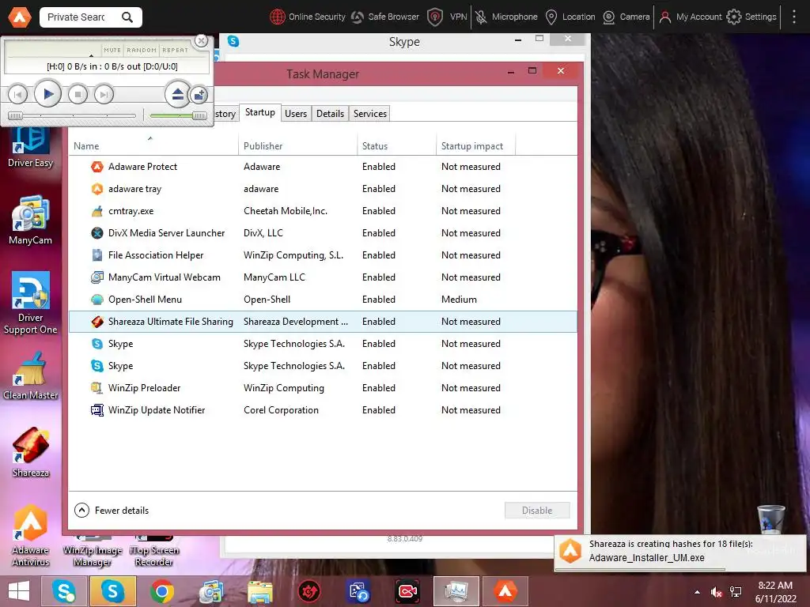
Task: Switch to the Details tab
Action: (330, 114)
